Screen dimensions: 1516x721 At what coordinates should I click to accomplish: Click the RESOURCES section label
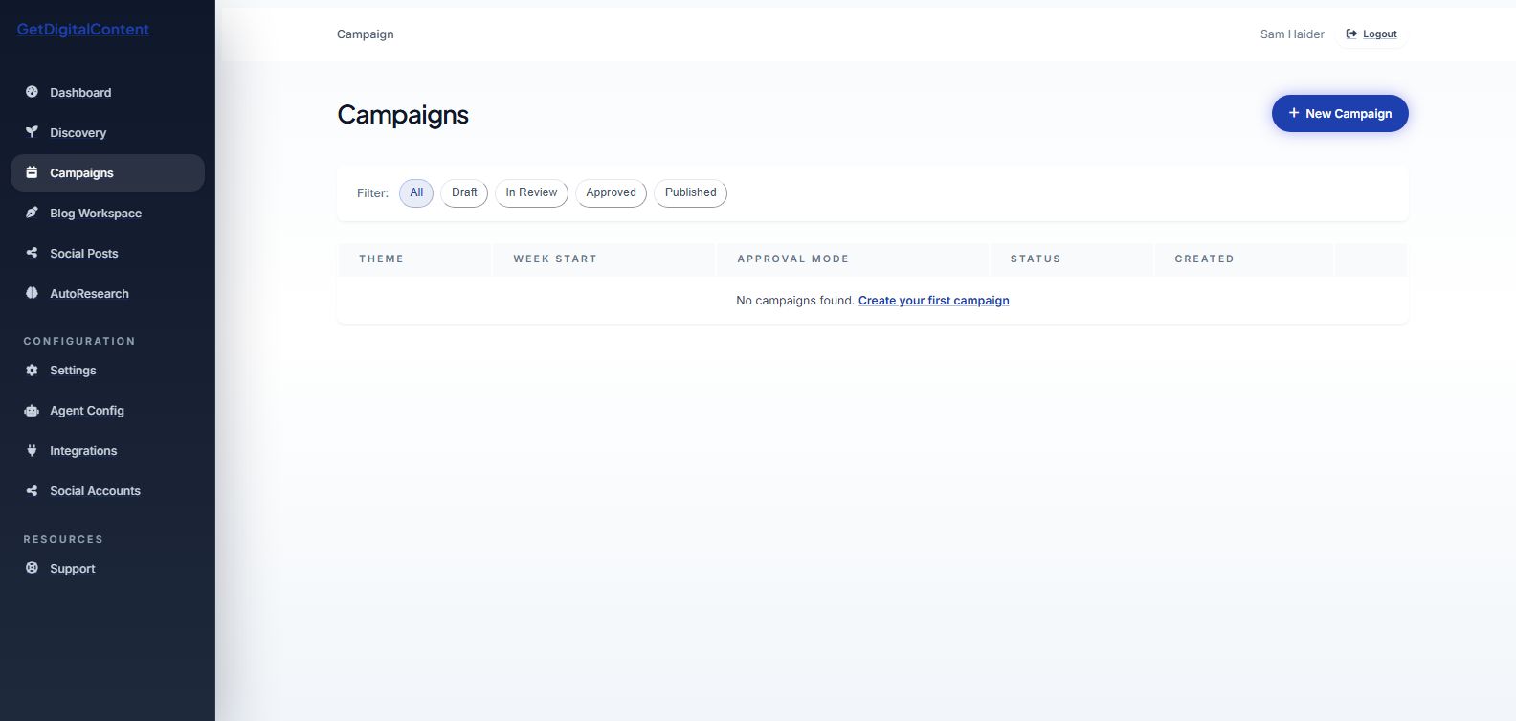click(x=63, y=539)
